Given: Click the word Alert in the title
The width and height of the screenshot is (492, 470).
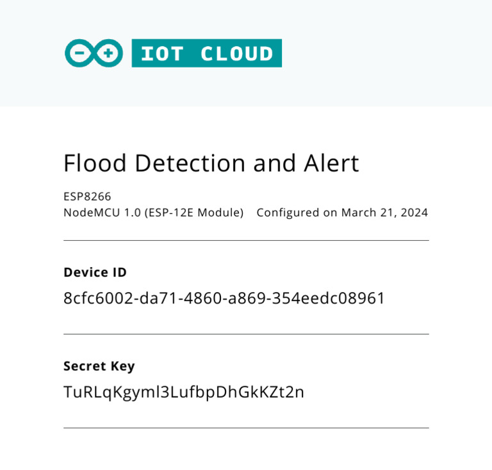Looking at the screenshot, I should point(331,164).
